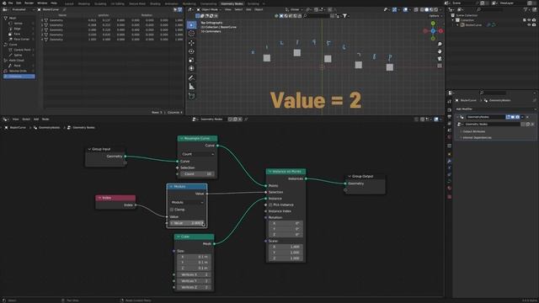Screen dimensions: 539x303
Task: Switch to the Geometry Nodes workspace tab
Action: click(x=232, y=3)
